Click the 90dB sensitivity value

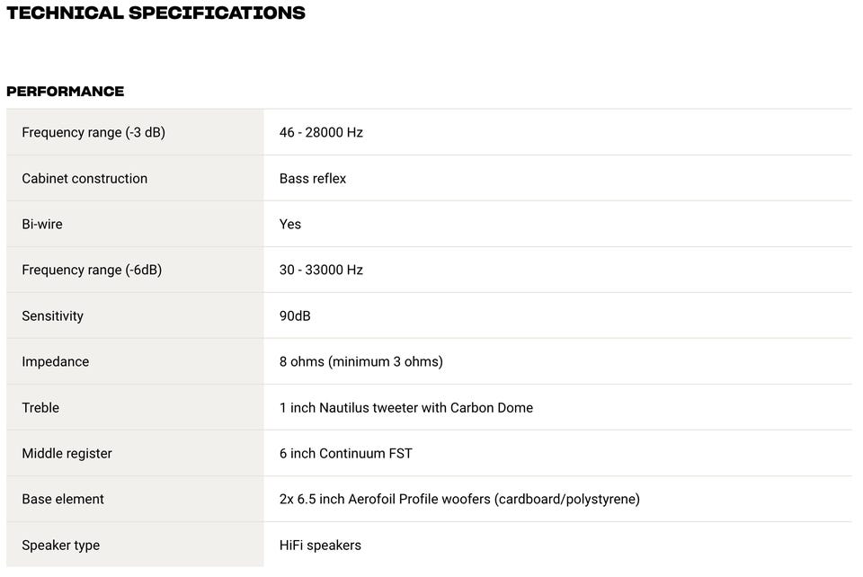[295, 315]
